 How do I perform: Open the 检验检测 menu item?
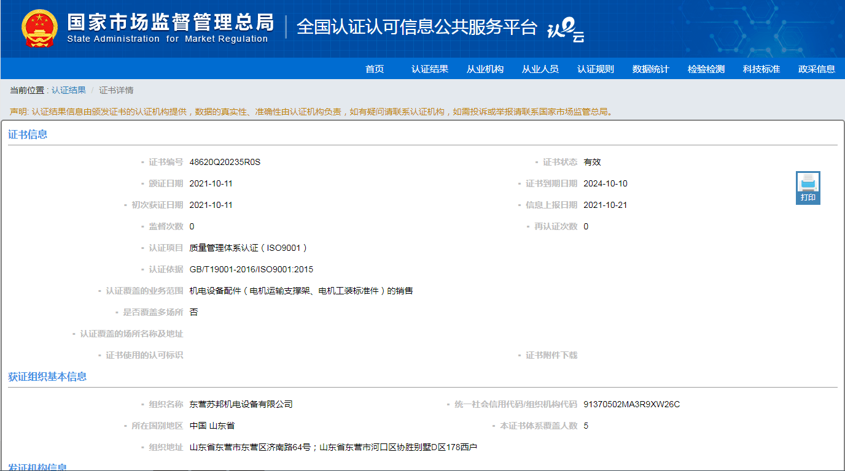pyautogui.click(x=706, y=69)
